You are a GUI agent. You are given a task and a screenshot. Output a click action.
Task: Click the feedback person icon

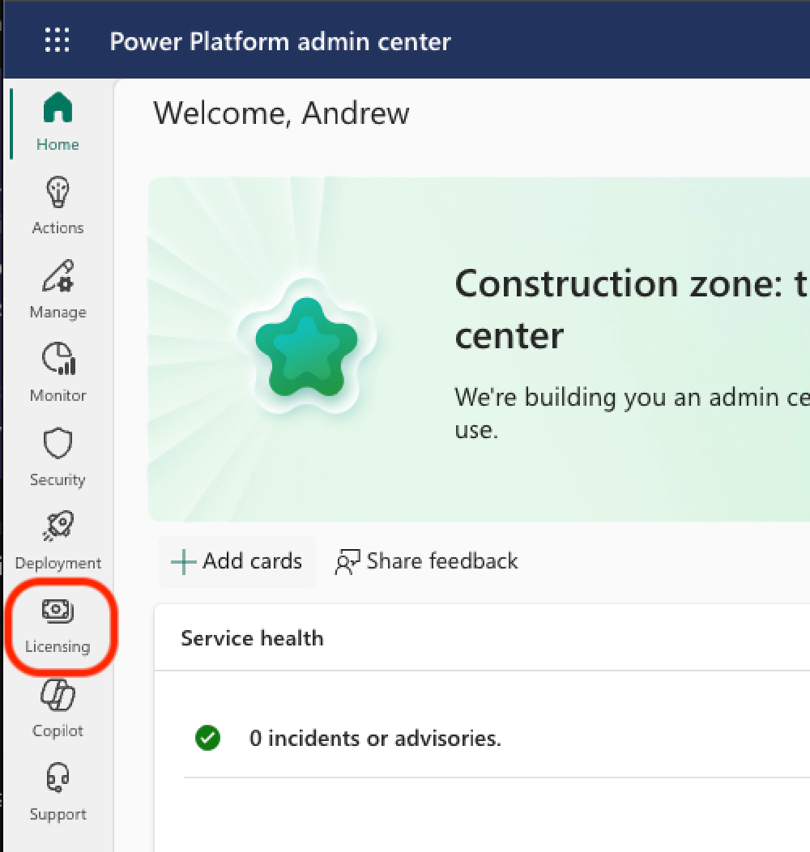coord(347,562)
